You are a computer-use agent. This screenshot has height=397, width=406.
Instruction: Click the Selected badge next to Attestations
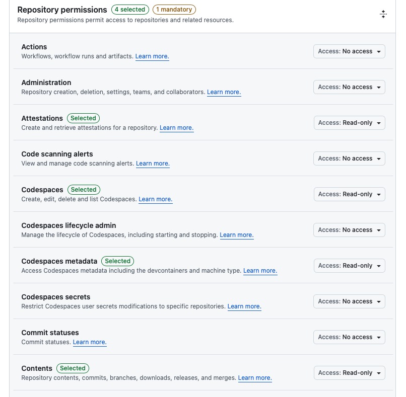tap(84, 118)
